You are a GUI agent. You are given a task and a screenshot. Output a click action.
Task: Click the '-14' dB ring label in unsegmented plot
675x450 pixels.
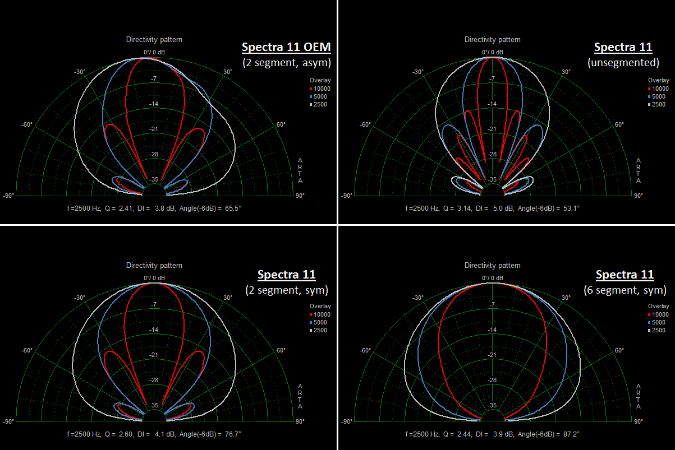tap(492, 104)
